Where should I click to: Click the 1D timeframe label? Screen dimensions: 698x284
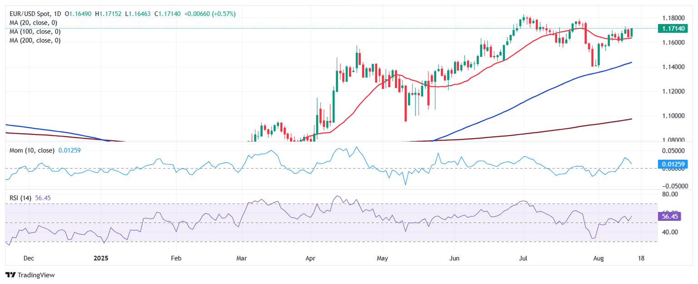(x=54, y=14)
